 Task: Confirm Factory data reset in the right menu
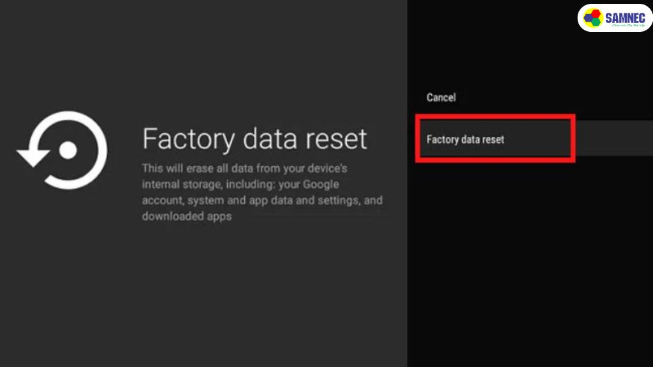coord(466,139)
